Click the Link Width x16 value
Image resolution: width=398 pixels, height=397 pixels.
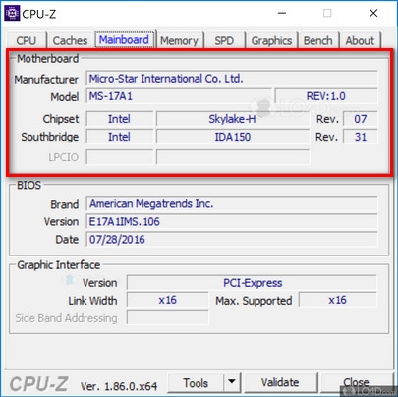[167, 300]
